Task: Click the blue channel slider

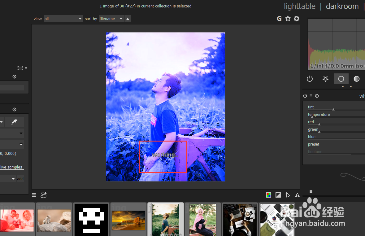Action: (x=337, y=137)
